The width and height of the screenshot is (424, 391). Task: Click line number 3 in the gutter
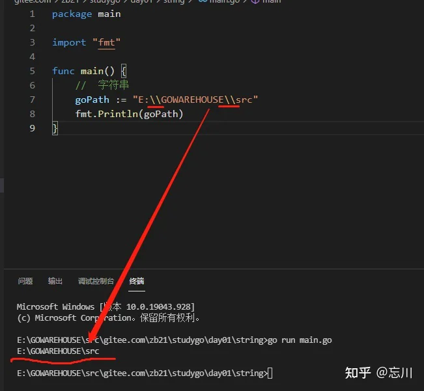pos(32,42)
